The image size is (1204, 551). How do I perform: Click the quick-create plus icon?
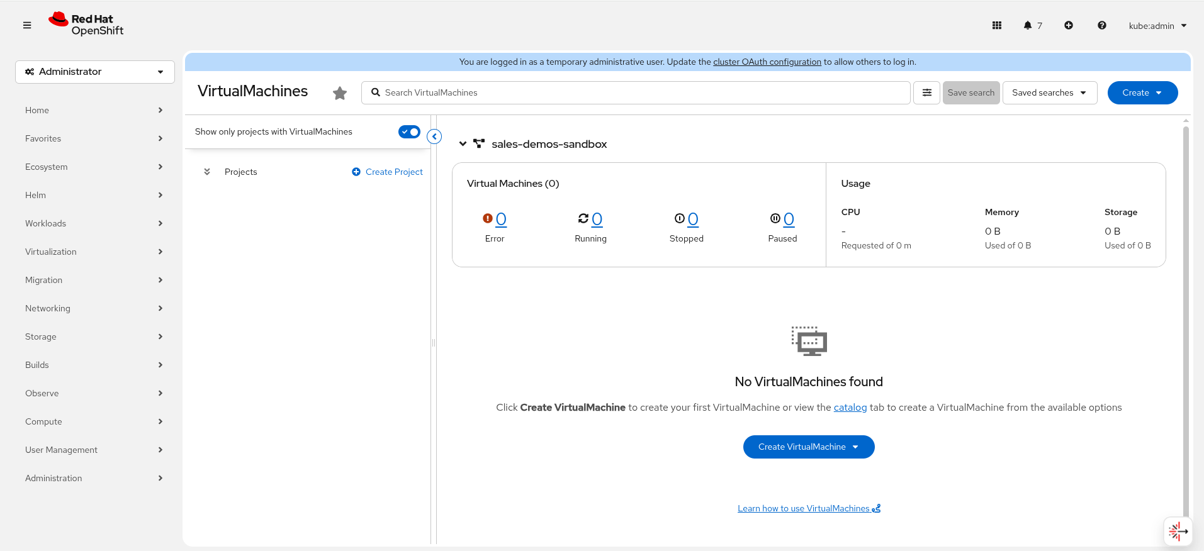1069,25
